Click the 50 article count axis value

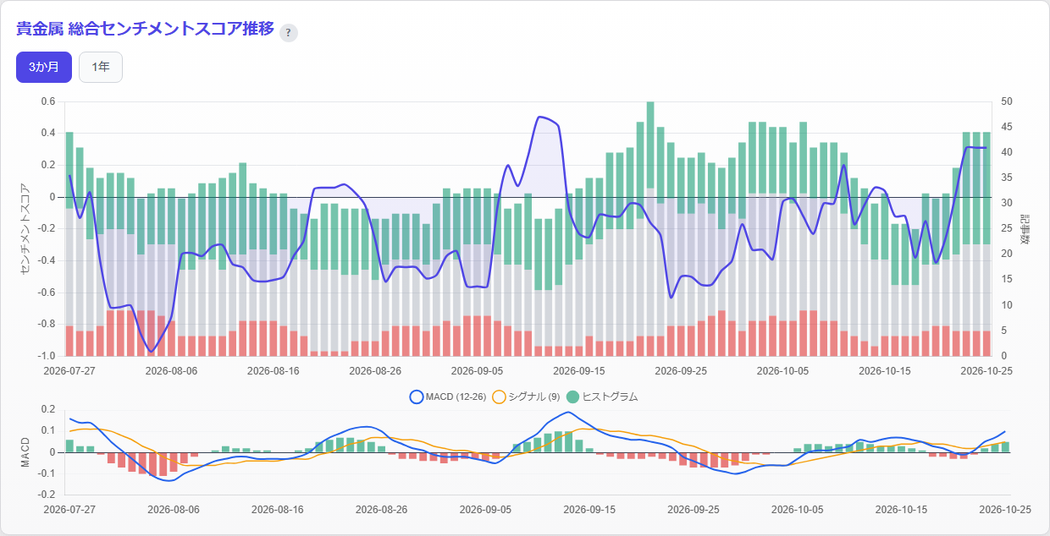click(1006, 101)
